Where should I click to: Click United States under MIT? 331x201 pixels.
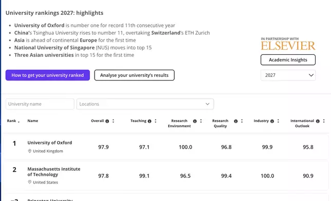click(45, 182)
